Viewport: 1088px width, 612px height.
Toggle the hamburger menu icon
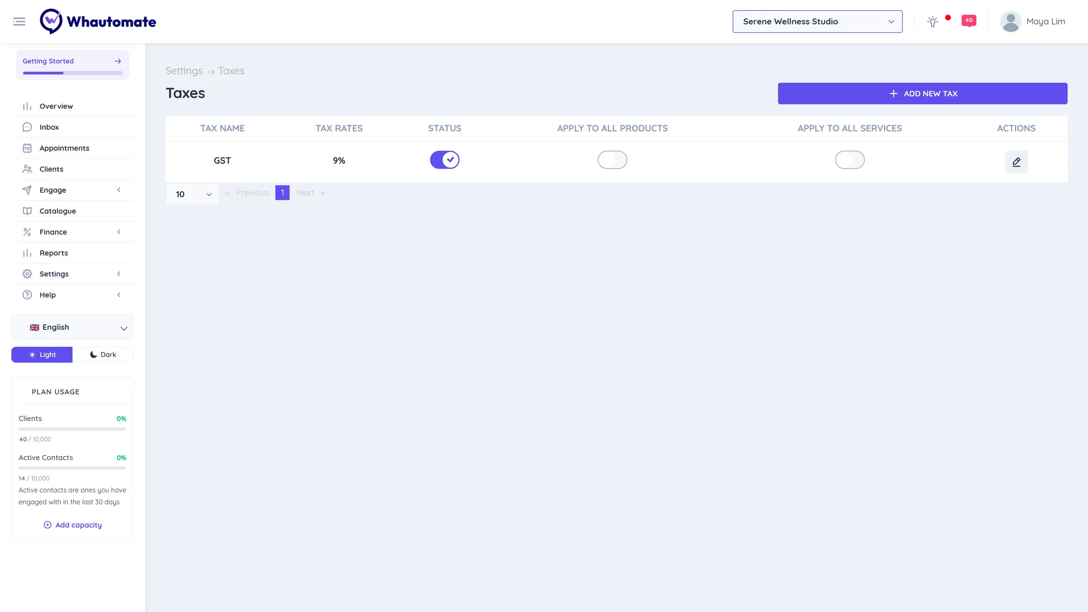(x=19, y=22)
